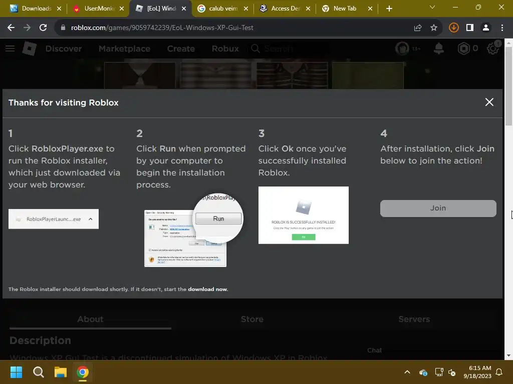The image size is (513, 384).
Task: Go back in browser history
Action: 11,28
